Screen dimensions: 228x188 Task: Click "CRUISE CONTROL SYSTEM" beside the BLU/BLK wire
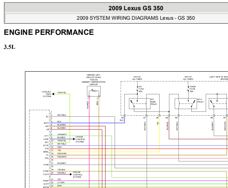point(80,139)
